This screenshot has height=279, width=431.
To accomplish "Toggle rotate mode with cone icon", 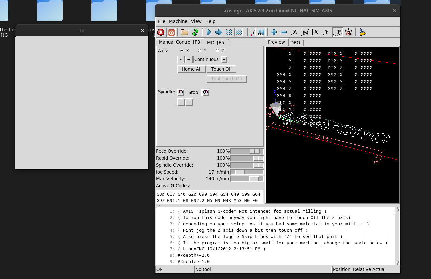I will coord(348,32).
